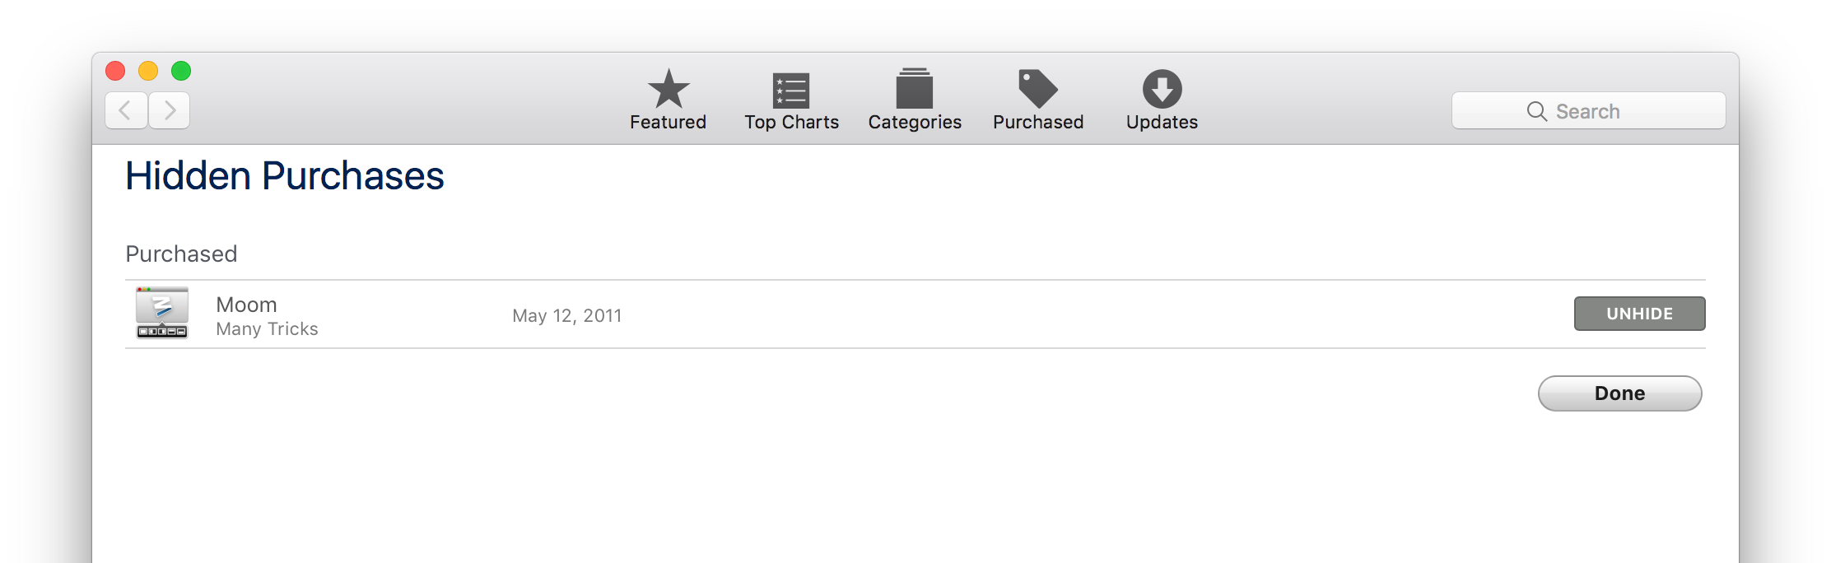Focus the Search input field
The height and width of the screenshot is (563, 1831).
pos(1614,111)
